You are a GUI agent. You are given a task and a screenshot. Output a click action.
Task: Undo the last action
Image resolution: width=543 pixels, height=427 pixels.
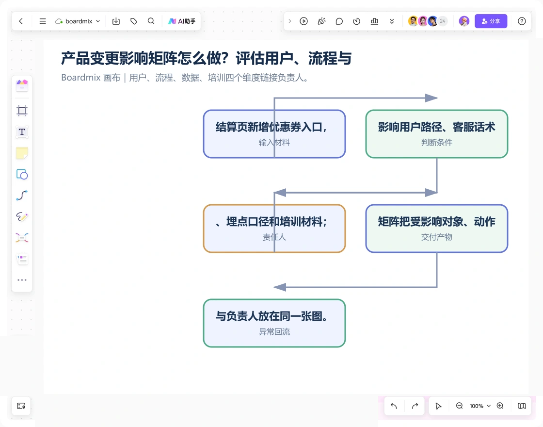coord(394,406)
